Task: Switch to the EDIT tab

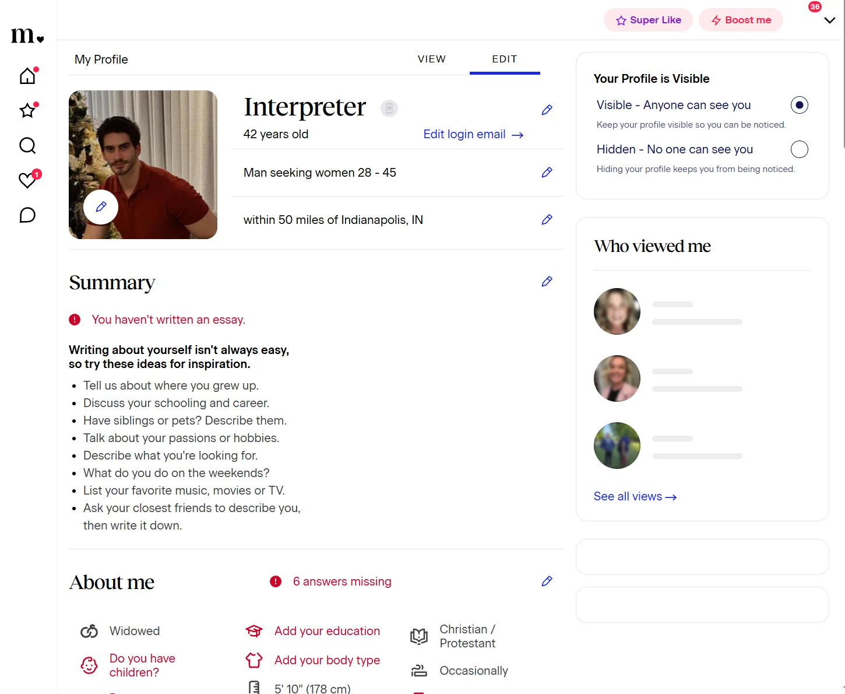Action: (x=505, y=59)
